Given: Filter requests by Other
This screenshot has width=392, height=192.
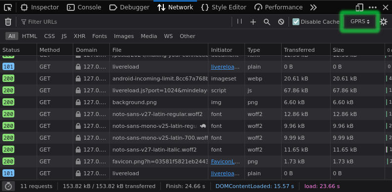Looking at the screenshot, I should 187,36.
